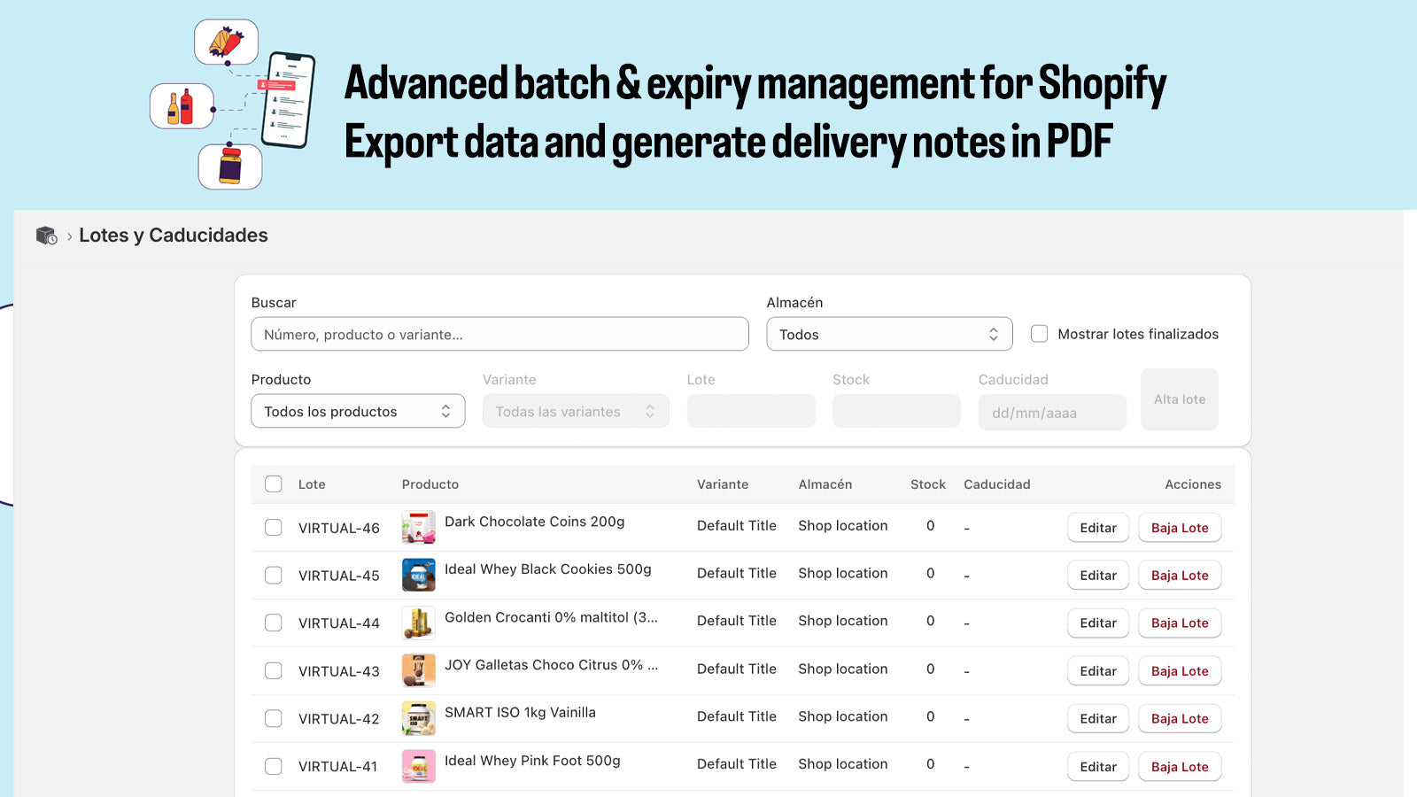Click Baja Lote for VIRTUAL-45
The width and height of the screenshot is (1417, 797).
(x=1180, y=575)
